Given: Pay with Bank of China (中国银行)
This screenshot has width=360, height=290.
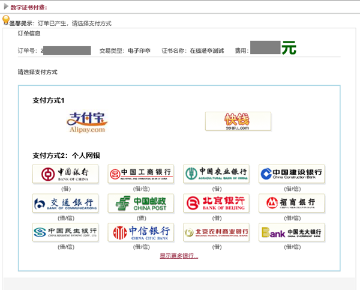Looking at the screenshot, I should [x=65, y=174].
